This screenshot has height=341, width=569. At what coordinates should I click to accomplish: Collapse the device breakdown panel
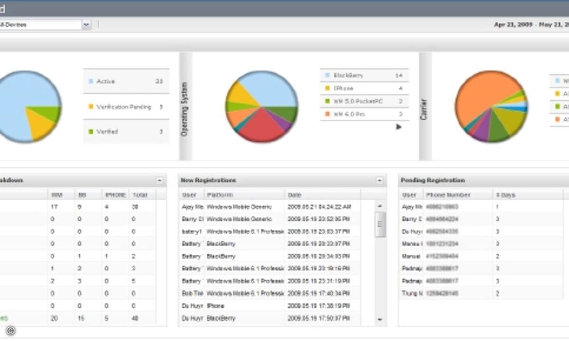(x=159, y=180)
